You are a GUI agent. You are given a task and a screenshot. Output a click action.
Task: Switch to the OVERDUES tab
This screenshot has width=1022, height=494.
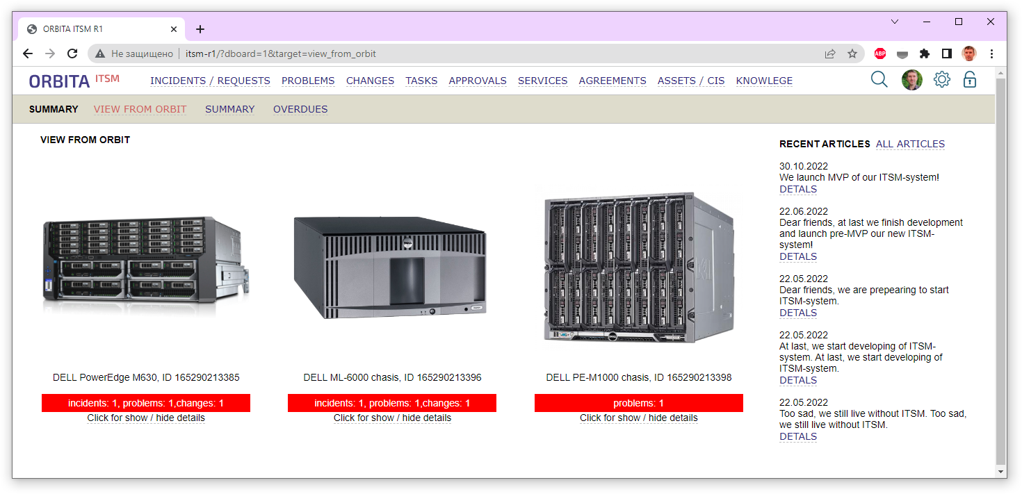click(x=300, y=109)
